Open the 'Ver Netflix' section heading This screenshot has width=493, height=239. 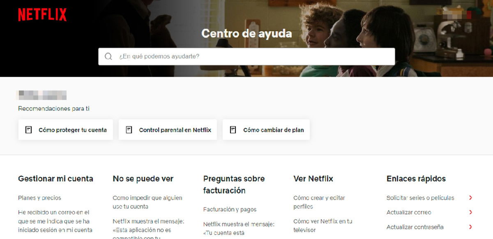[x=313, y=179]
